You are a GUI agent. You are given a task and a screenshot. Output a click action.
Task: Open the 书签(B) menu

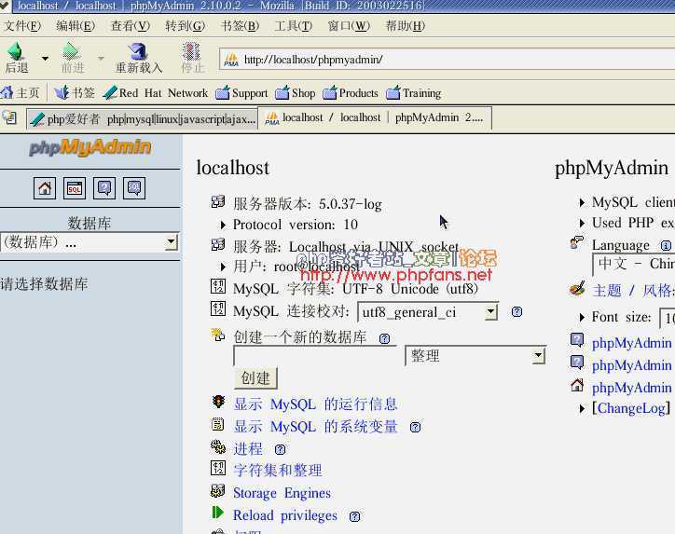240,26
